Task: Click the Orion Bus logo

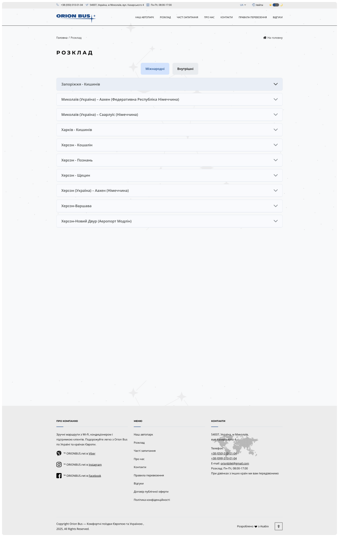Action: pyautogui.click(x=76, y=17)
